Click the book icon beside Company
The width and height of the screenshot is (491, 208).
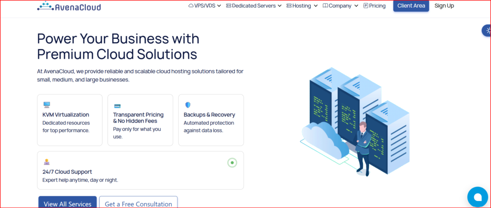pos(326,6)
